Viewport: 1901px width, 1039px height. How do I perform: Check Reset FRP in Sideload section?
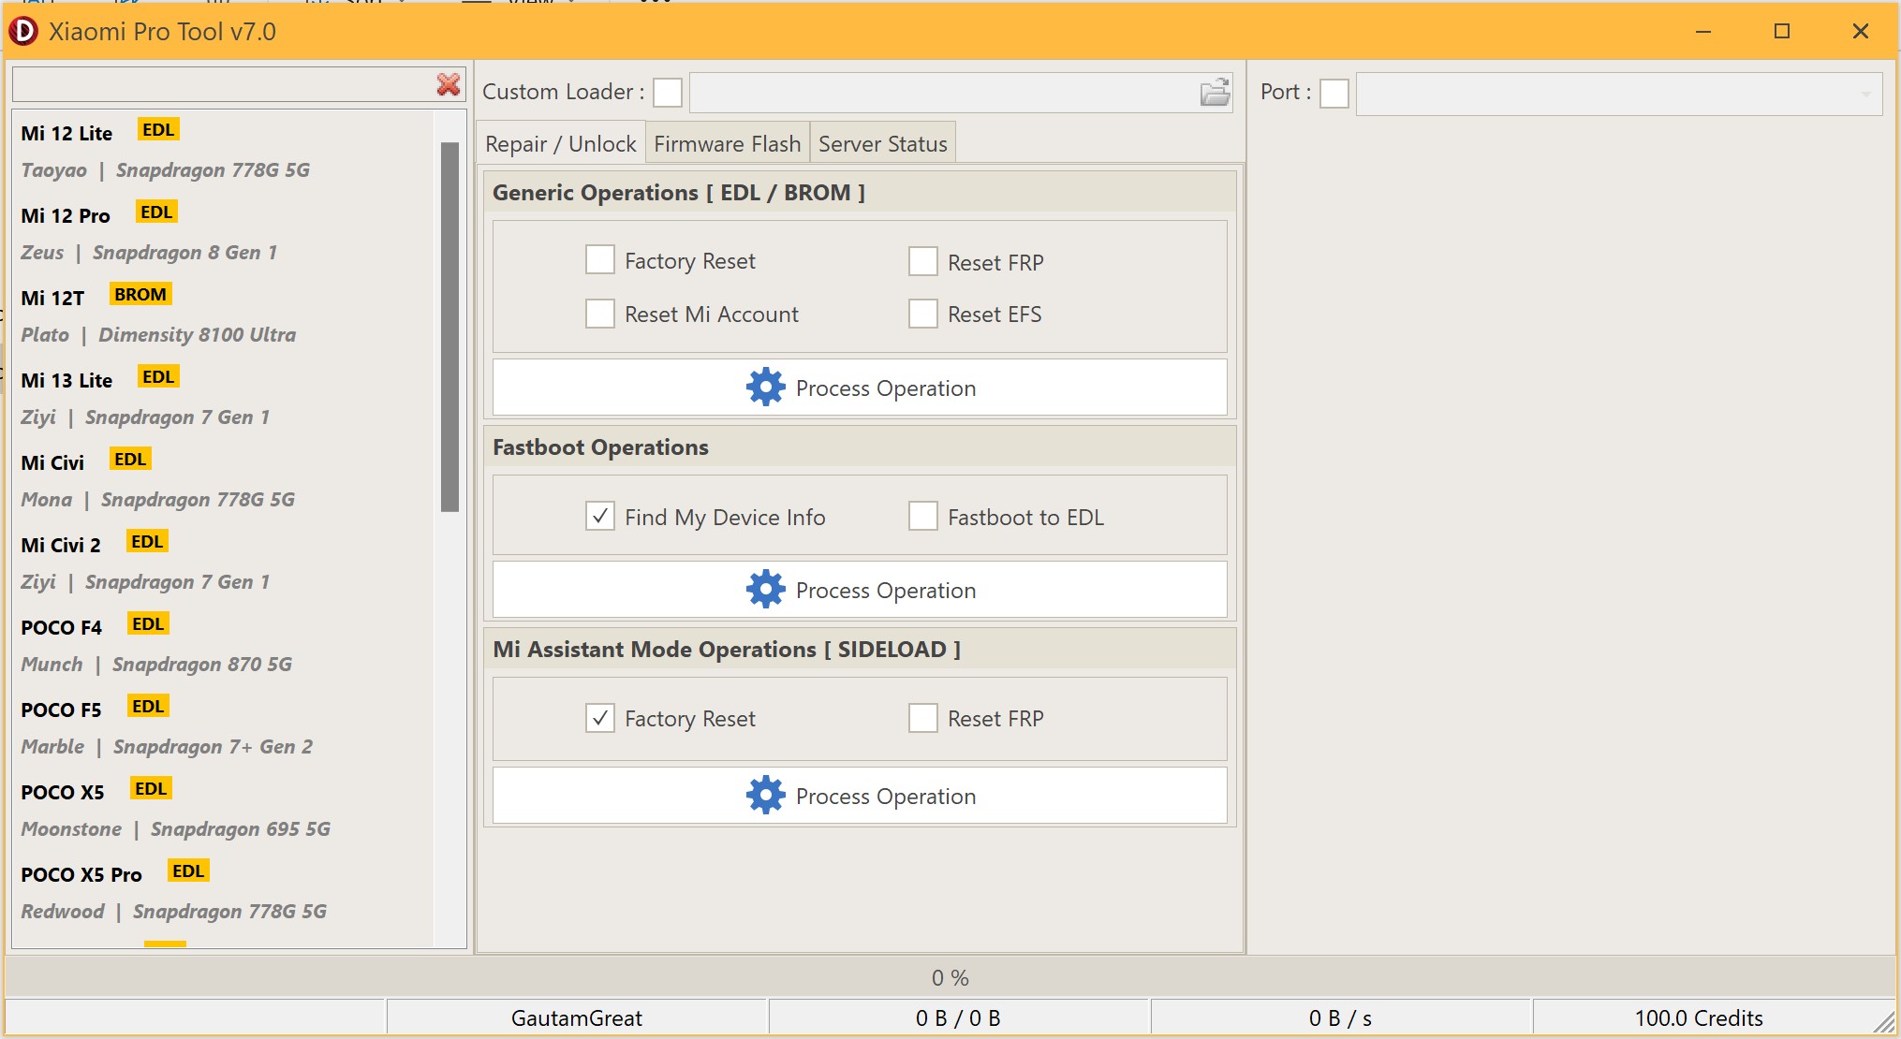pos(923,718)
